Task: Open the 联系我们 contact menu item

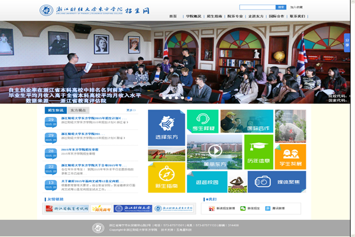Action: (297, 17)
